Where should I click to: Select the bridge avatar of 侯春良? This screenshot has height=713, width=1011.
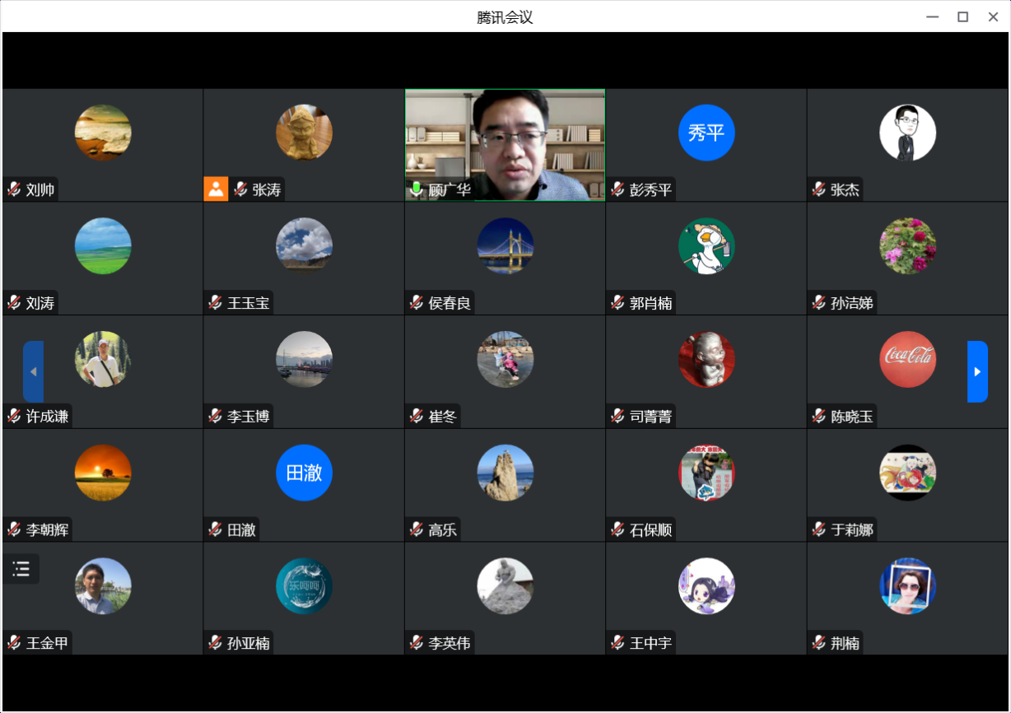click(505, 246)
